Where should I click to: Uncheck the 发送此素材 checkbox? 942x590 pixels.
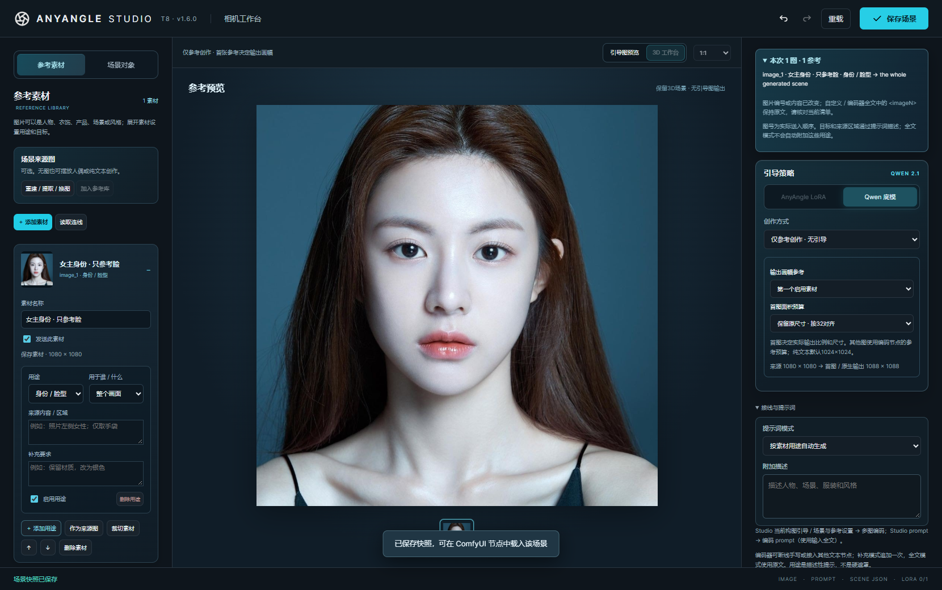27,339
